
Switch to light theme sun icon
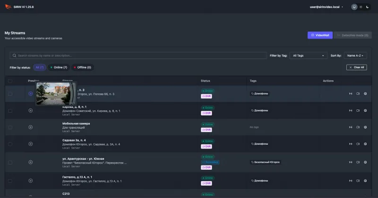pyautogui.click(x=361, y=7)
